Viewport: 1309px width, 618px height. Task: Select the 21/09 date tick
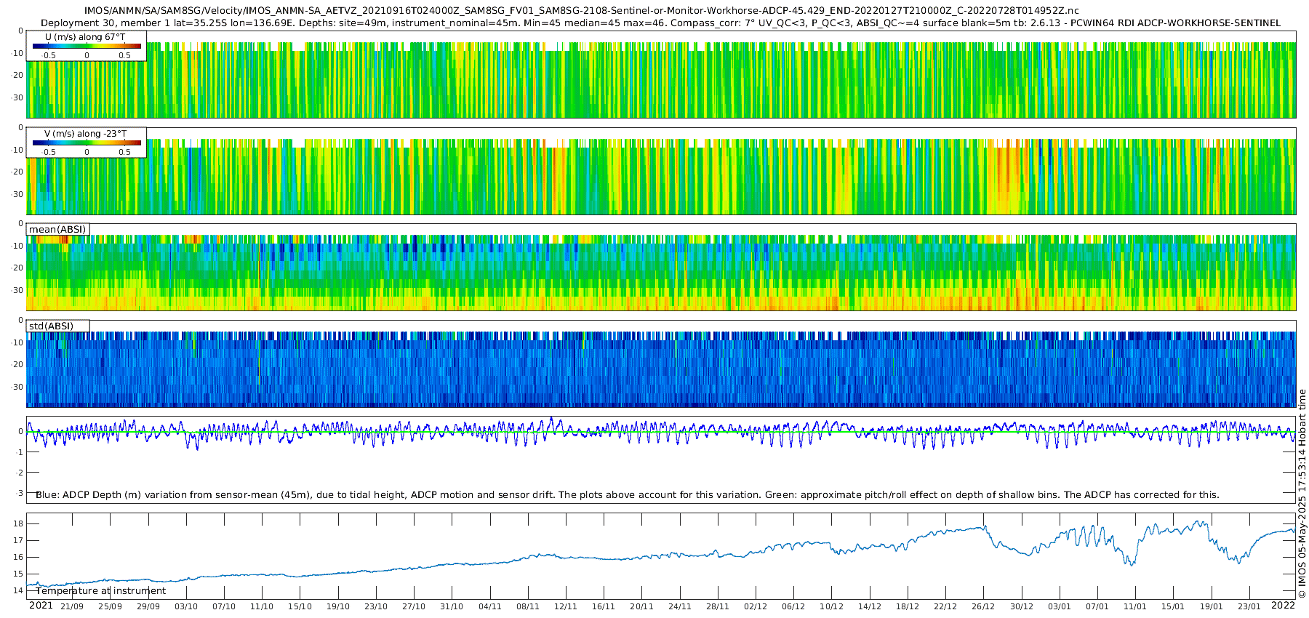click(x=71, y=606)
